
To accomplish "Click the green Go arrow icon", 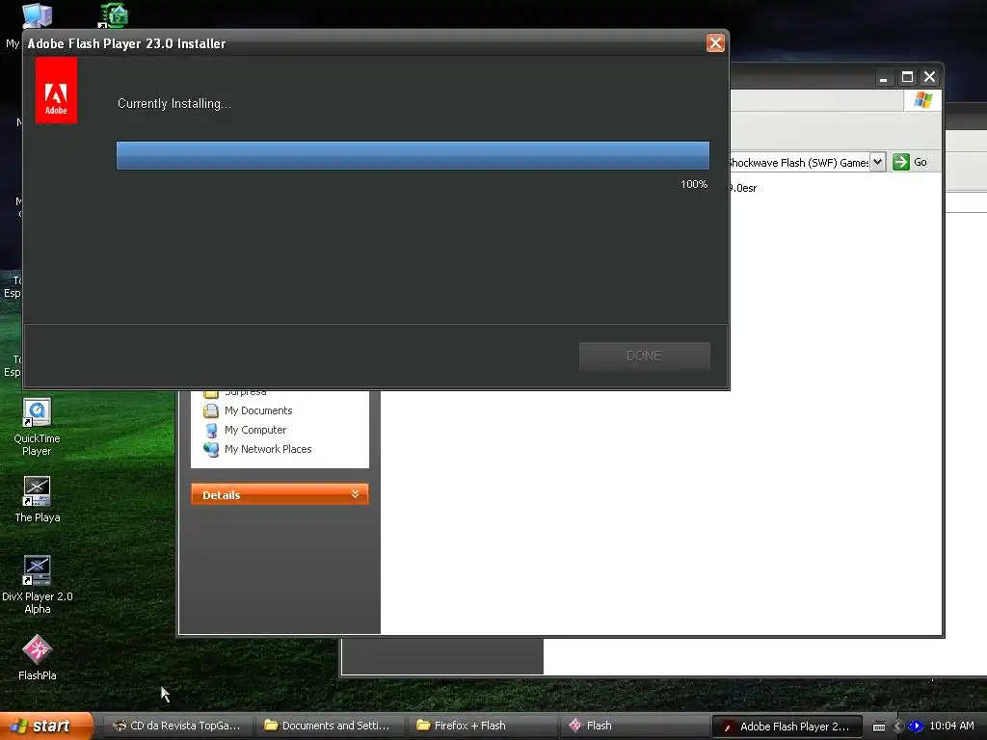I will point(901,162).
